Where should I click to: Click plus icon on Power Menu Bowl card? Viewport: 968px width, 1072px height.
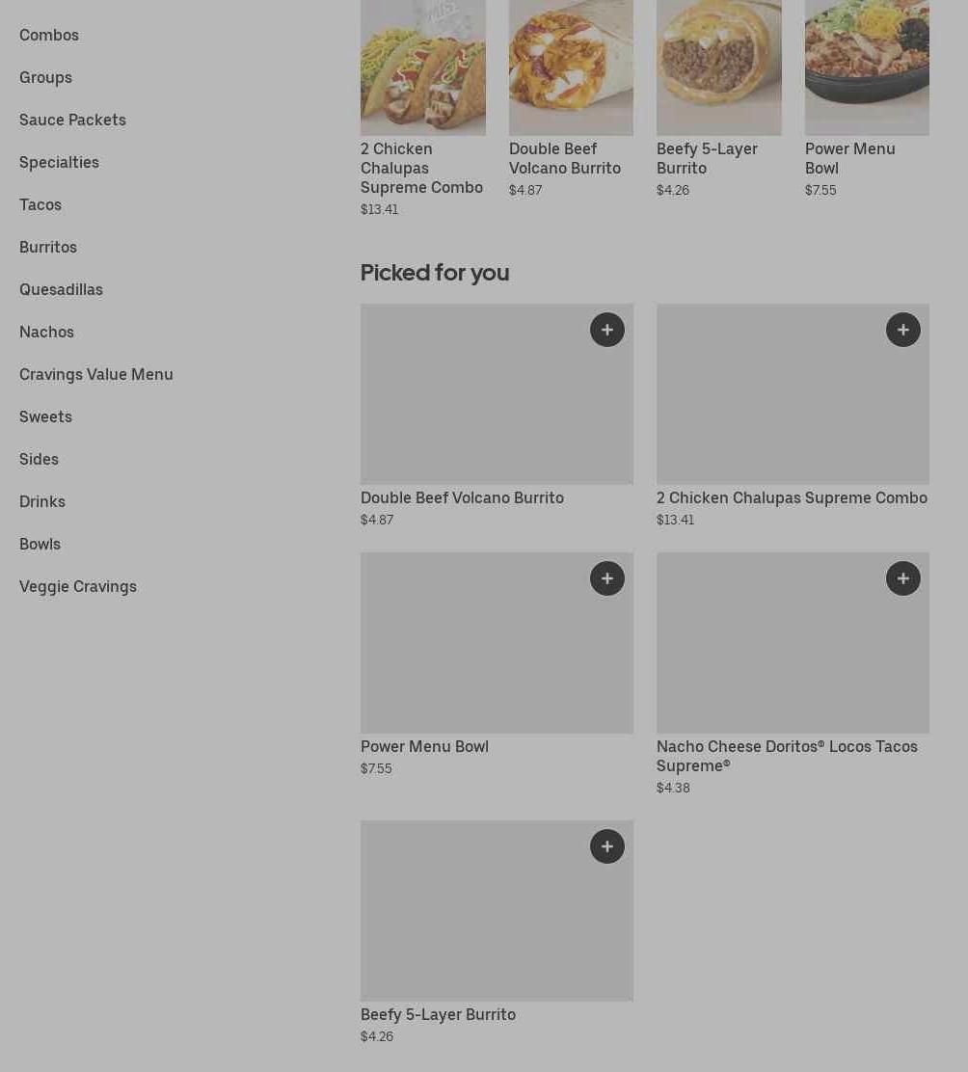606,578
